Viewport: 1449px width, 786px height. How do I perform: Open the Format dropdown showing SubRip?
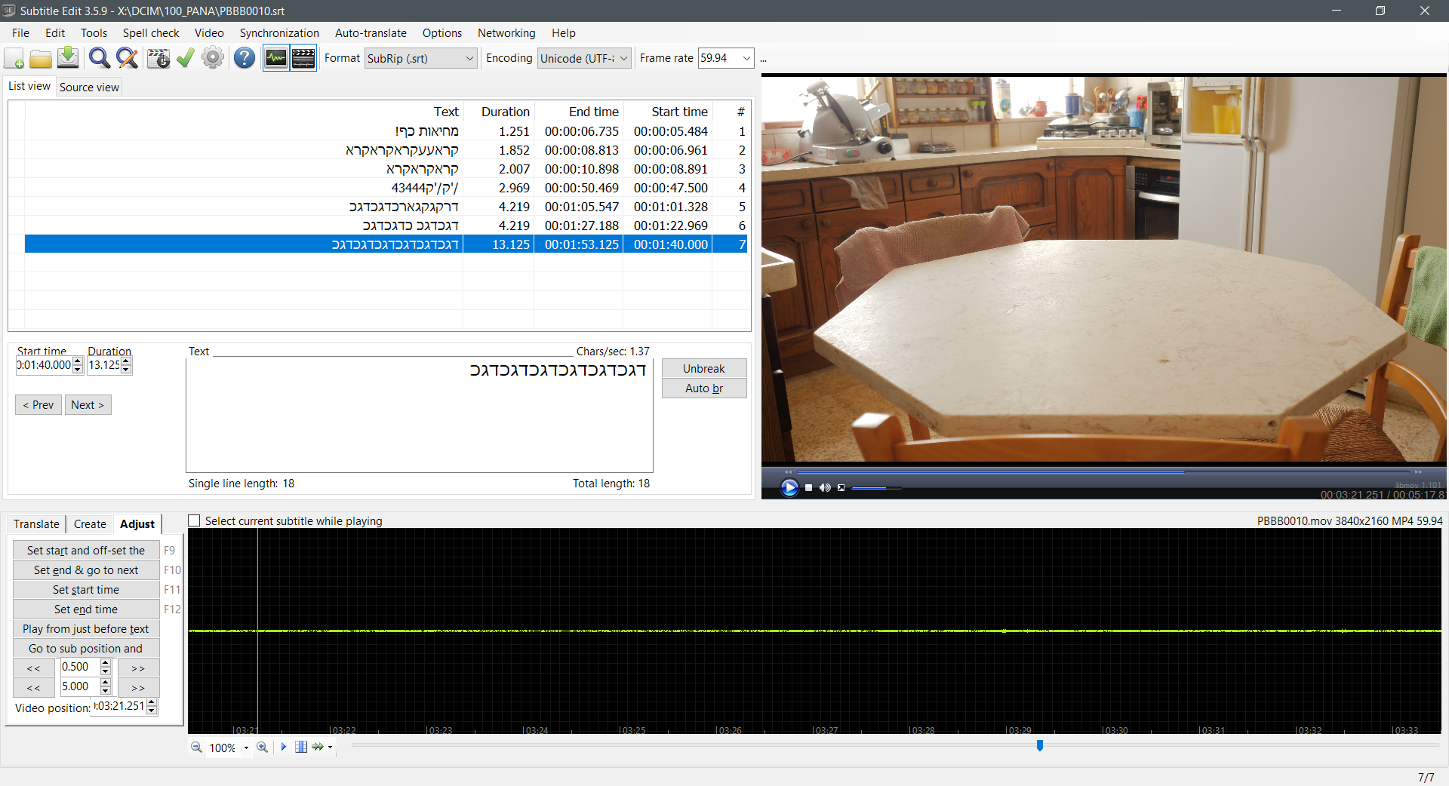(x=420, y=58)
